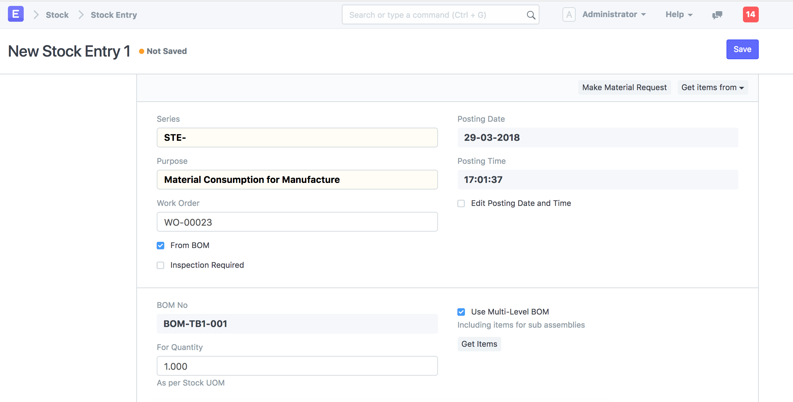Enable Inspection Required checkbox
This screenshot has width=793, height=402.
[x=161, y=265]
